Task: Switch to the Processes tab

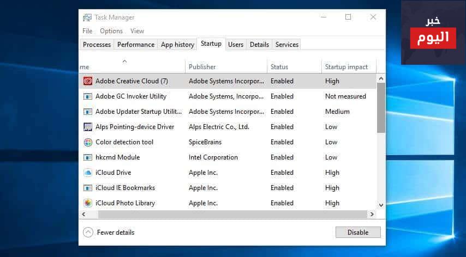Action: click(97, 45)
